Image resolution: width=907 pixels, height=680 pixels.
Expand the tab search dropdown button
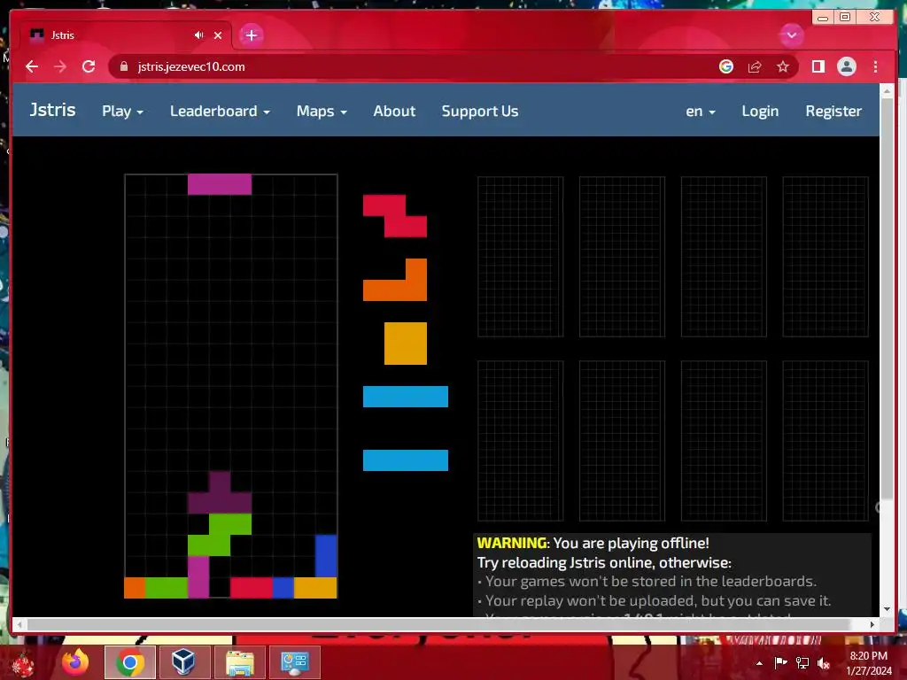pos(791,35)
